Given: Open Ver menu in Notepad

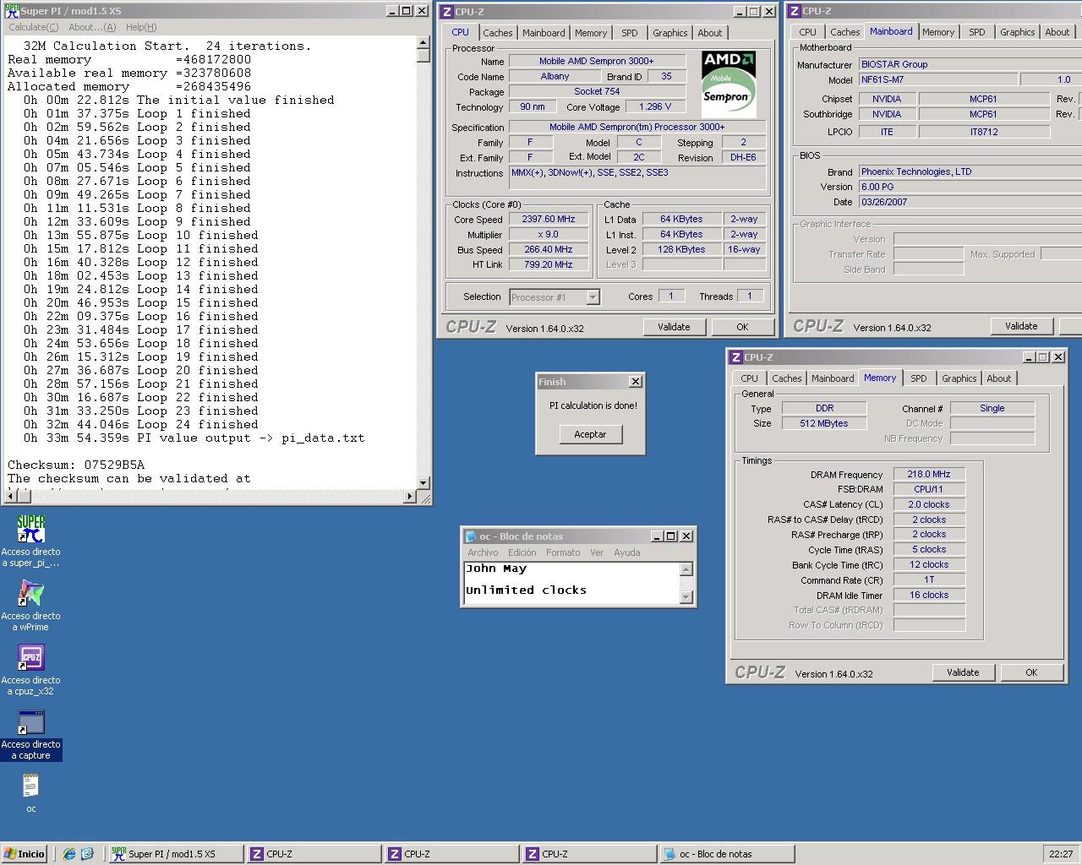Looking at the screenshot, I should (x=597, y=552).
